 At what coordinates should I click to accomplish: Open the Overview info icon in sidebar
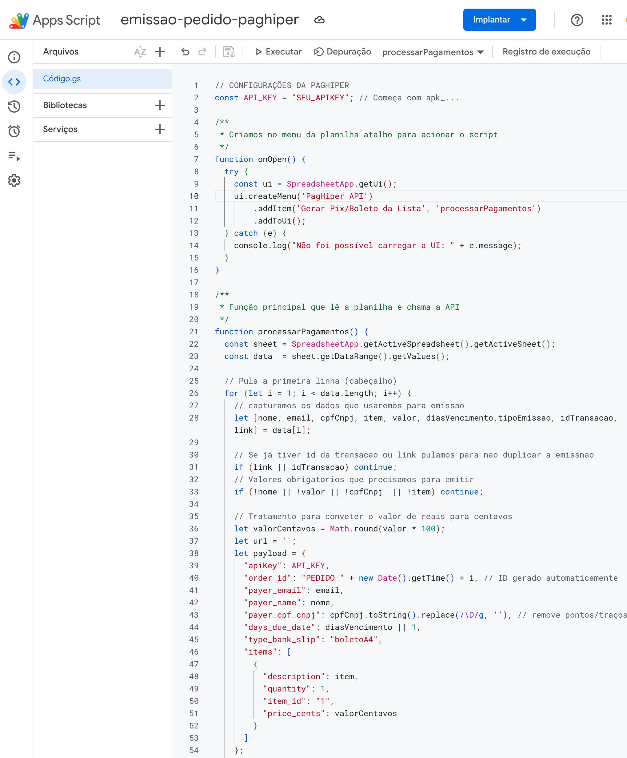[x=14, y=57]
